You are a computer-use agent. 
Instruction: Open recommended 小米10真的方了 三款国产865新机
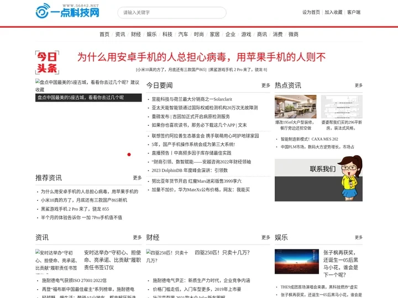click(84, 200)
